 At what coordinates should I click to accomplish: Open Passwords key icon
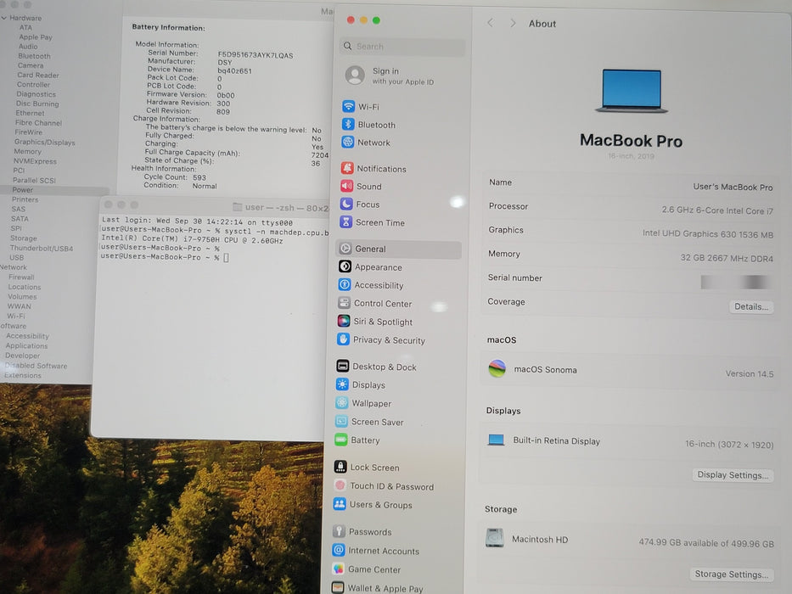(x=339, y=531)
